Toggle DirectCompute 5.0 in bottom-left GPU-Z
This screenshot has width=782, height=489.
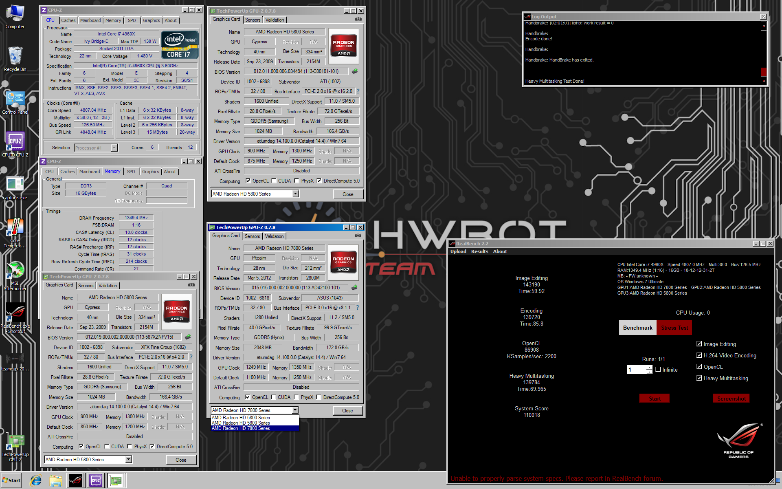point(152,447)
